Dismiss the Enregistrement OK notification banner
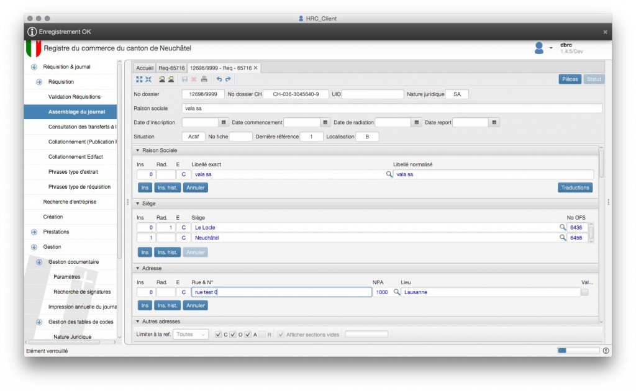636x391 pixels. click(x=605, y=32)
